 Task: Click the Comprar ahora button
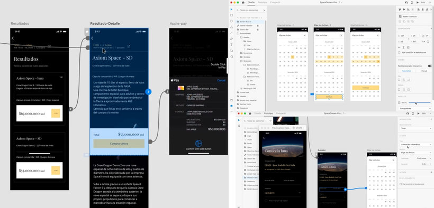pos(119,144)
